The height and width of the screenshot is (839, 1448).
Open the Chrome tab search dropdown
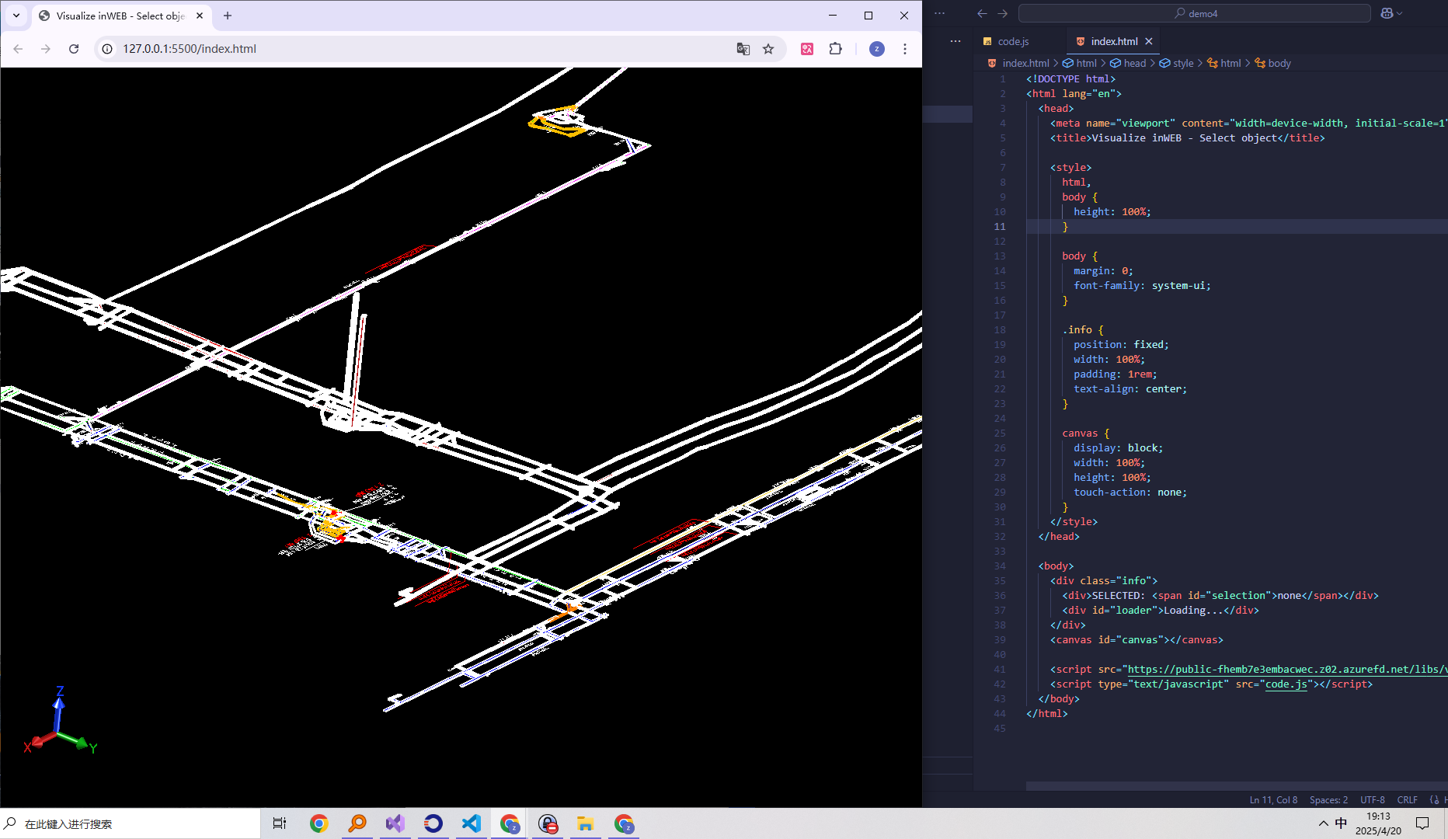pyautogui.click(x=16, y=16)
